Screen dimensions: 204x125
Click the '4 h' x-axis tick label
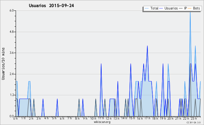(47, 118)
